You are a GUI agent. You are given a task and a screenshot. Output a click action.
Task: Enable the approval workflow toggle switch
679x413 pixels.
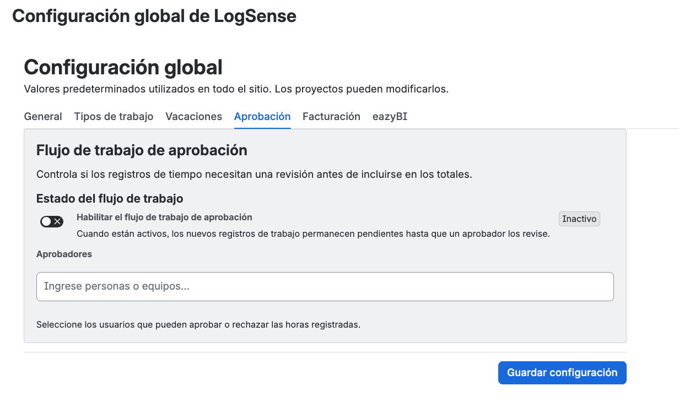52,221
